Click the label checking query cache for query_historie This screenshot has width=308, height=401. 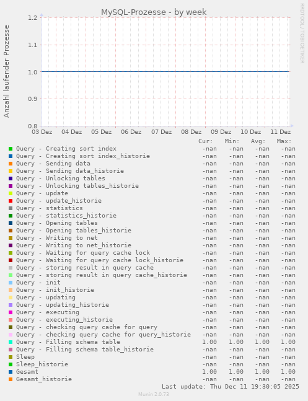(x=118, y=335)
